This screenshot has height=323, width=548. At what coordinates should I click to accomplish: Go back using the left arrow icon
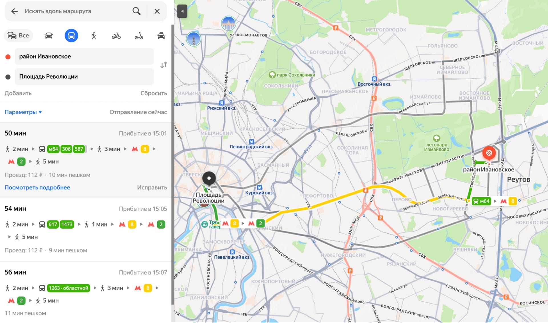click(15, 11)
